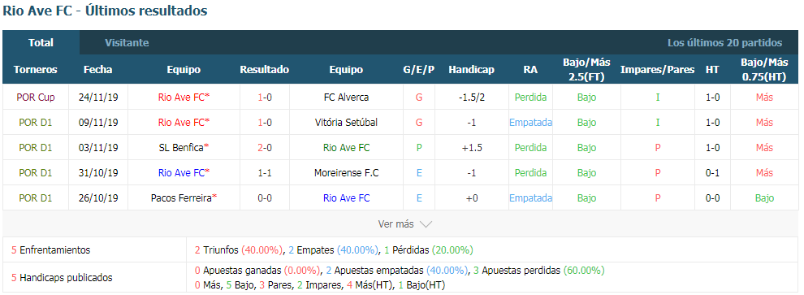Image resolution: width=804 pixels, height=295 pixels.
Task: Click Rio Ave FC in the 09/11/19 row
Action: click(x=181, y=123)
